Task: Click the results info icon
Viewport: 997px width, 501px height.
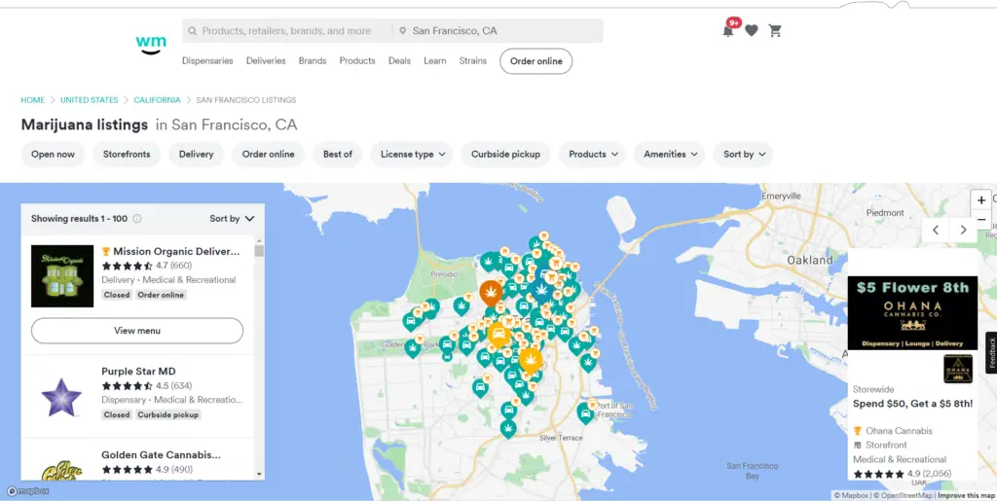Action: pyautogui.click(x=136, y=219)
